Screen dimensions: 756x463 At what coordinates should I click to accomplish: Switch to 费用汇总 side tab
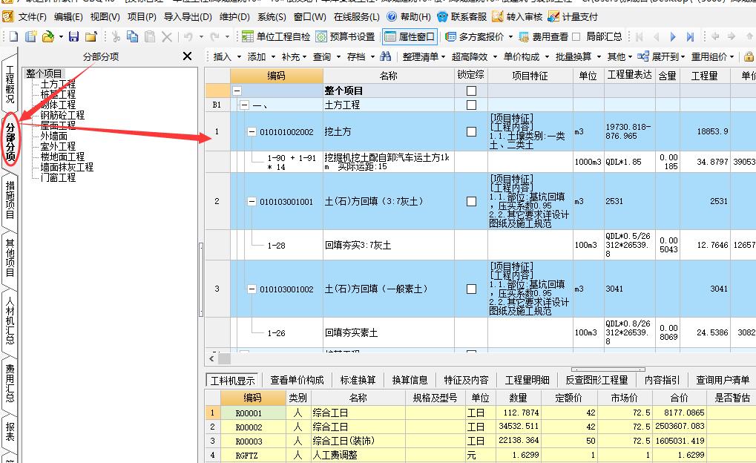tap(10, 383)
